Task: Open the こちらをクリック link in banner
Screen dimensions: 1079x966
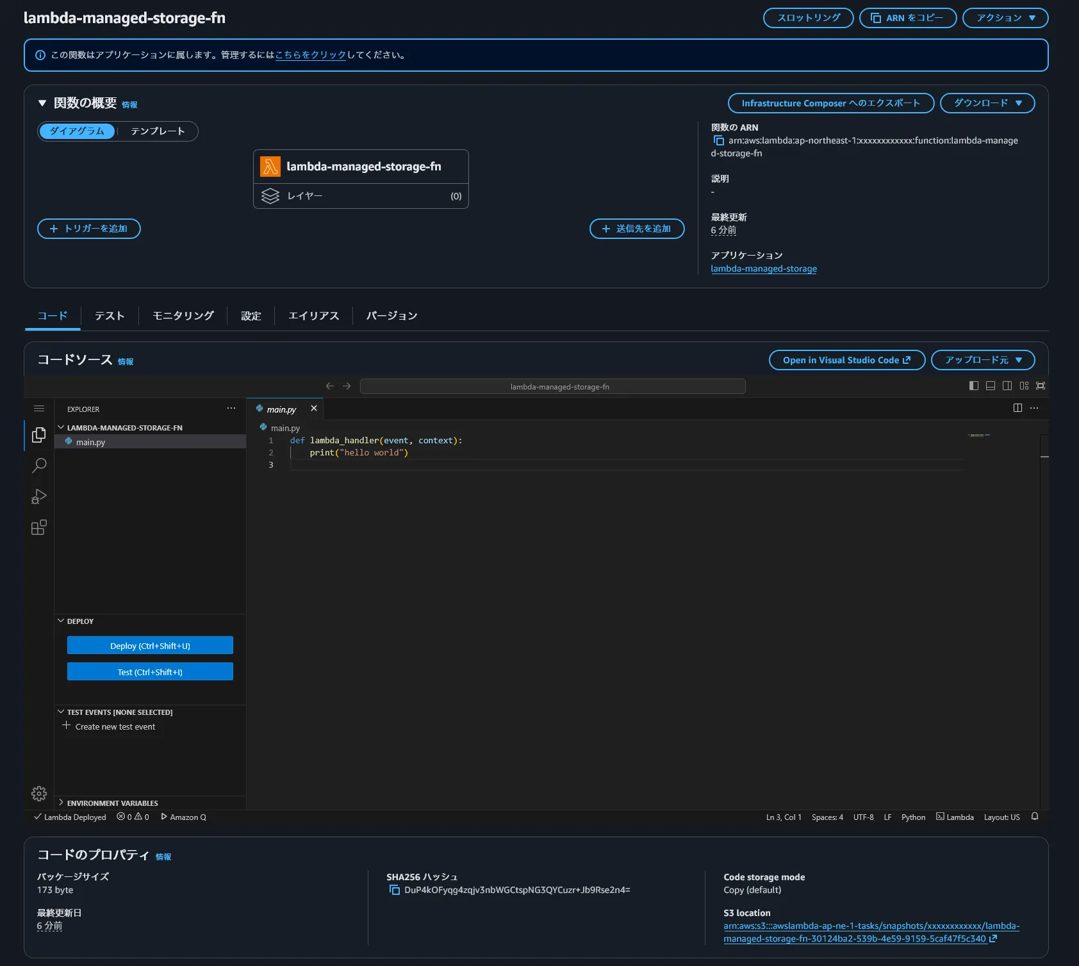Action: pyautogui.click(x=311, y=55)
